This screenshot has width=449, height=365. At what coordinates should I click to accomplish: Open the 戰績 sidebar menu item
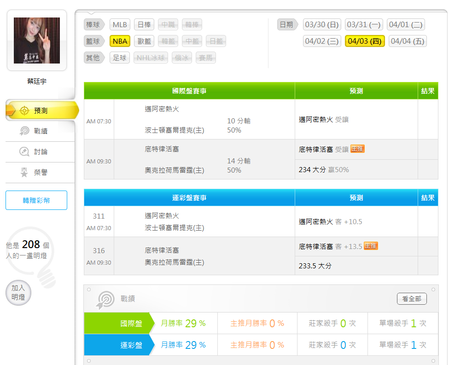click(40, 131)
